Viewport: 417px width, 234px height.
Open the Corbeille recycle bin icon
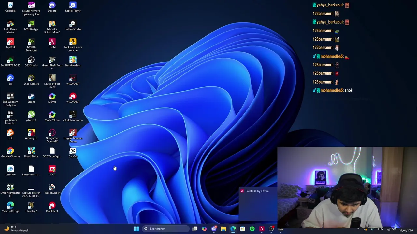tap(10, 7)
